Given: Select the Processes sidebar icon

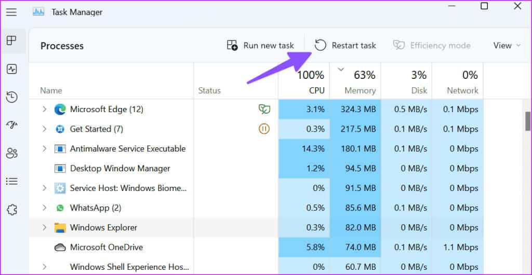Looking at the screenshot, I should pos(11,40).
